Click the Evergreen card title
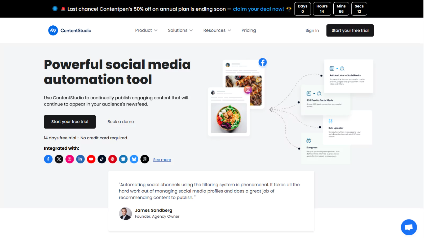Viewport: 424px width, 238px height. tap(312, 148)
